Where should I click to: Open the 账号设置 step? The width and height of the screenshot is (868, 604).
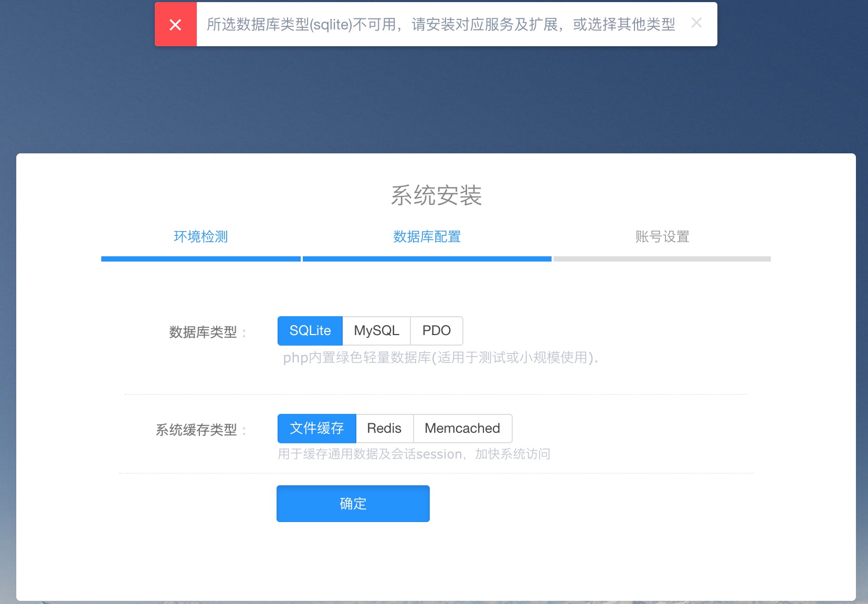pyautogui.click(x=662, y=237)
